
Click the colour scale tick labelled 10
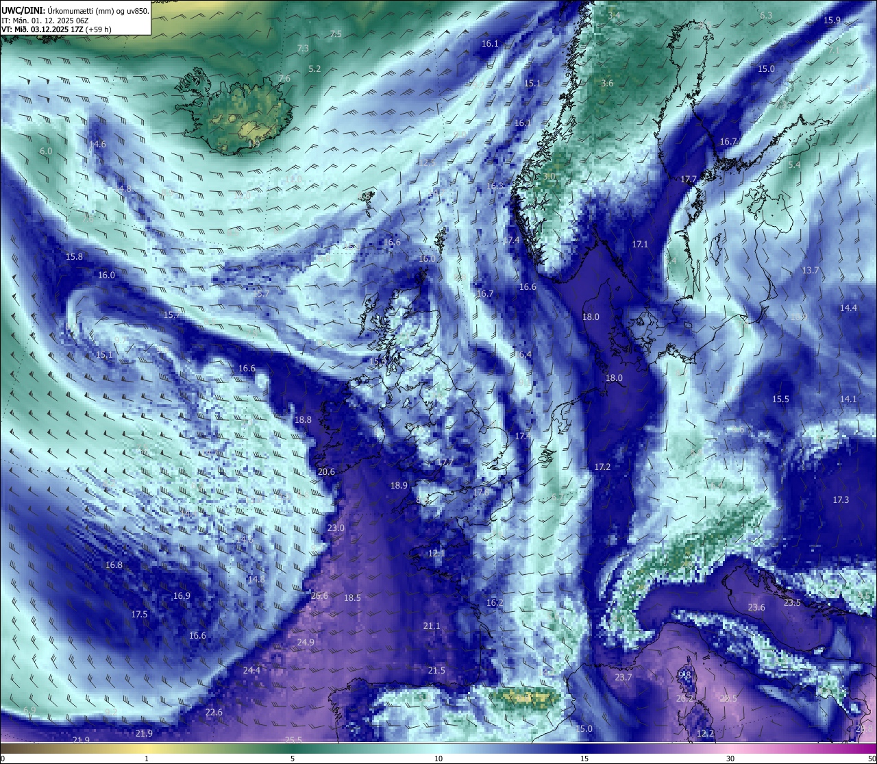point(438,759)
